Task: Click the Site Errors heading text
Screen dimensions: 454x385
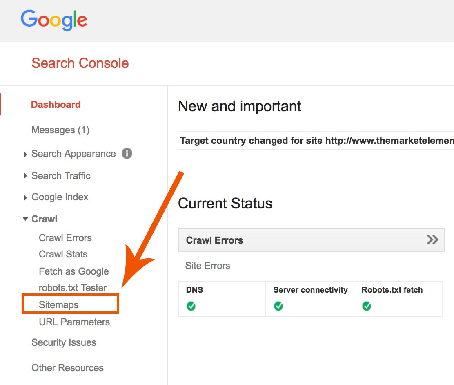Action: tap(207, 266)
